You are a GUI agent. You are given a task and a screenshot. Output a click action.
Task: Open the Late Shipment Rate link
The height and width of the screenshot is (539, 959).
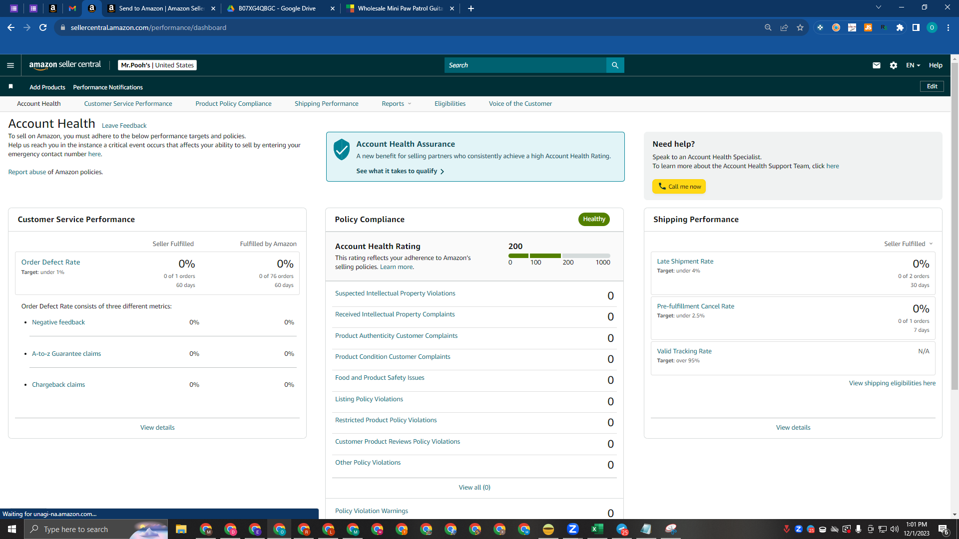[x=685, y=262]
